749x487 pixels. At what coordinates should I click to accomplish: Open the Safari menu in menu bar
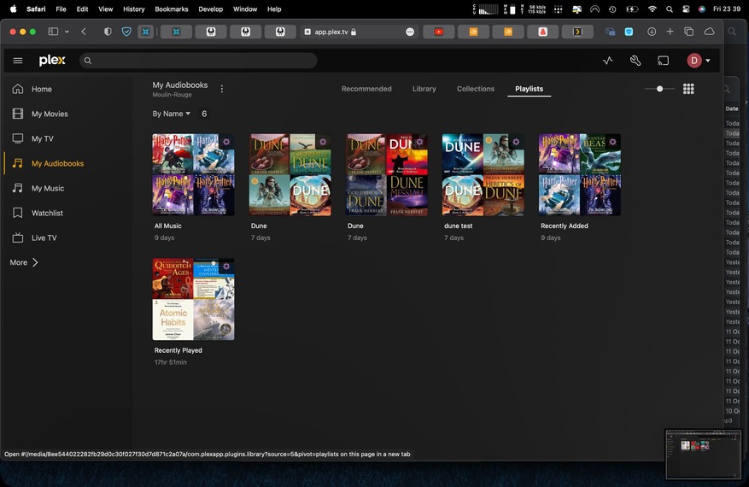[x=37, y=9]
